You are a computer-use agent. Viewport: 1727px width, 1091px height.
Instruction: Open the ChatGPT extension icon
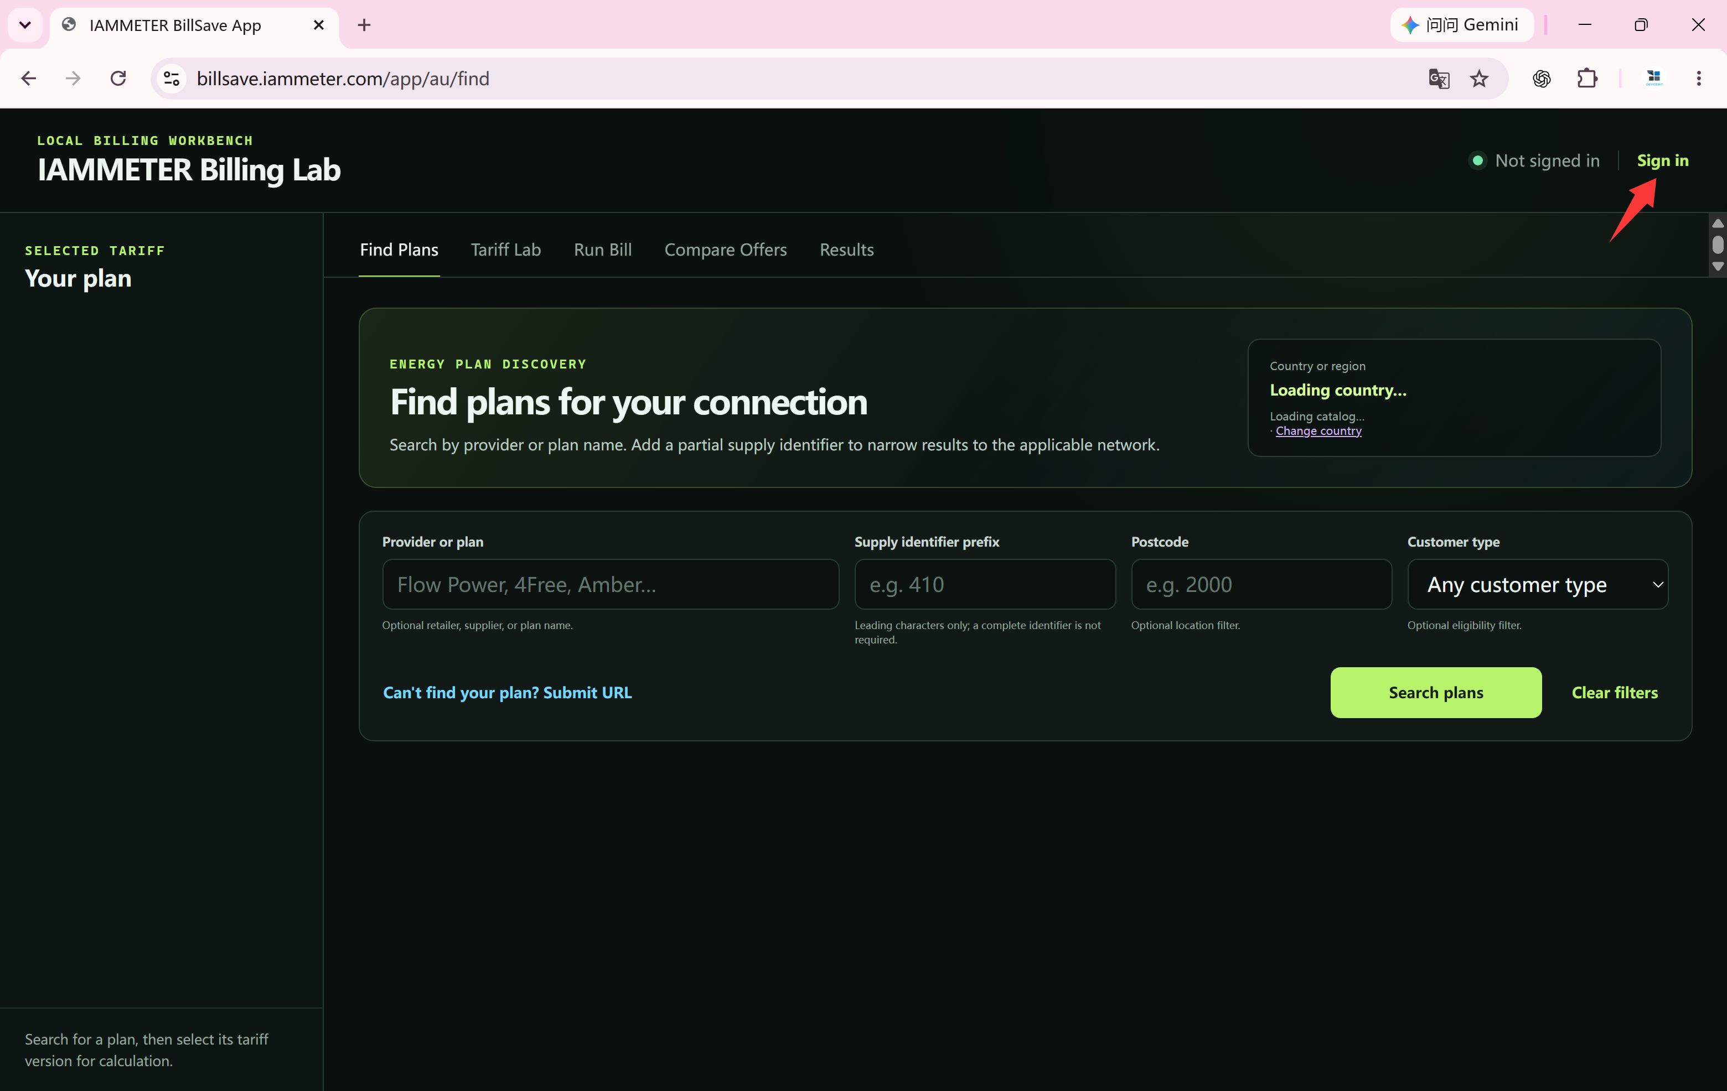tap(1541, 78)
